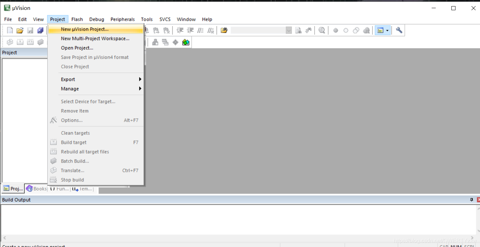Open the File menu
Screen dimensions: 480x247
8,19
